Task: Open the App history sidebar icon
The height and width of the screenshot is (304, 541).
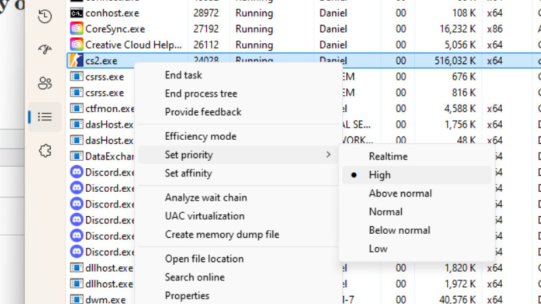Action: [x=45, y=16]
